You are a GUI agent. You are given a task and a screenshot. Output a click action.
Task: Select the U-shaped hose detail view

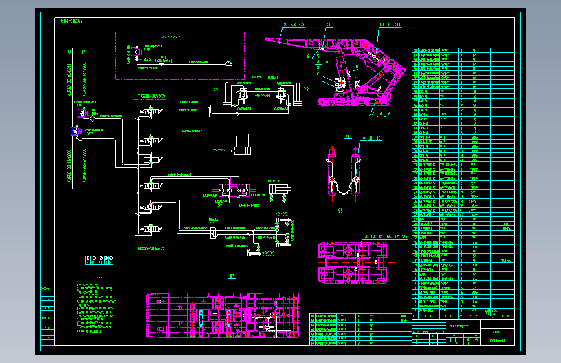tap(344, 173)
